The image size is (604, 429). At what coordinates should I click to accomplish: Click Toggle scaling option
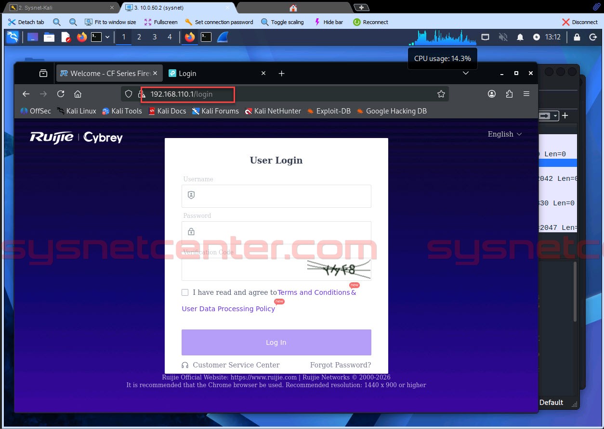tap(282, 22)
